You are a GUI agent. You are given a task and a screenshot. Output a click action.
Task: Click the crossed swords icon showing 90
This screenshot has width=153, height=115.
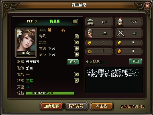point(121,34)
